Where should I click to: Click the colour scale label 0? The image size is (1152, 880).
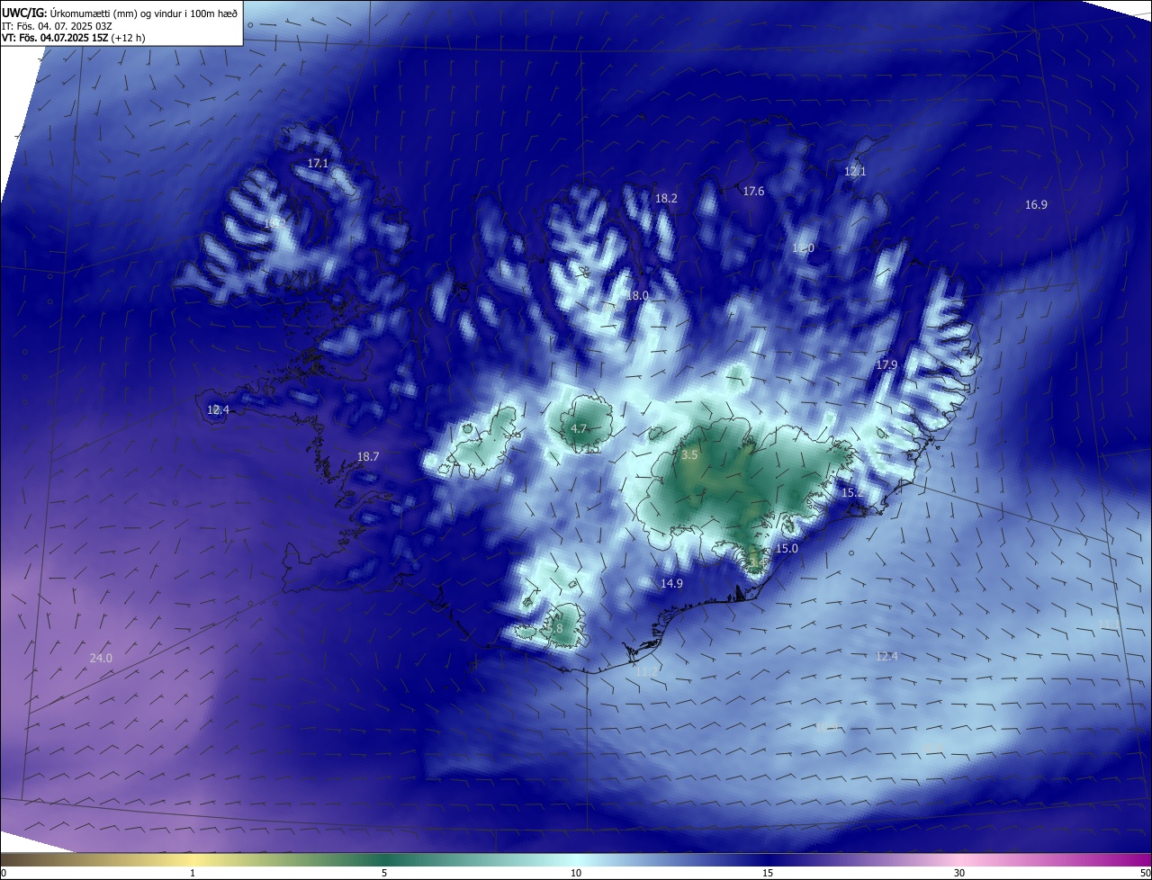click(x=4, y=874)
